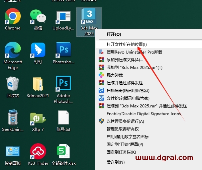
Task: Choose 打开文件所在的位置(I) menu entry
Action: coord(149,45)
